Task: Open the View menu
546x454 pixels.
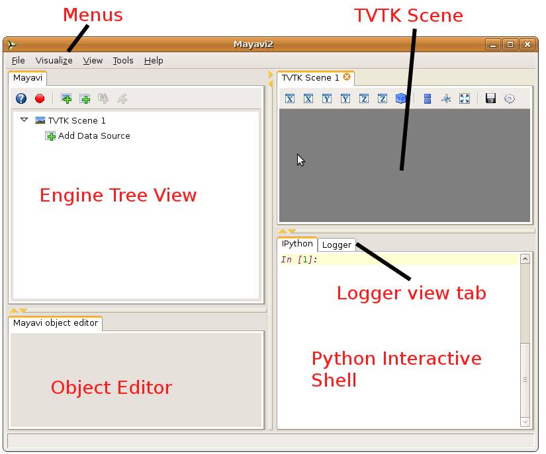Action: click(93, 61)
